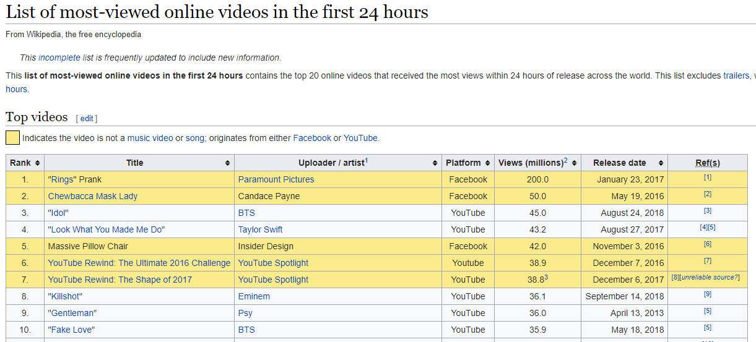Open the "Rings" Prank link

74,179
